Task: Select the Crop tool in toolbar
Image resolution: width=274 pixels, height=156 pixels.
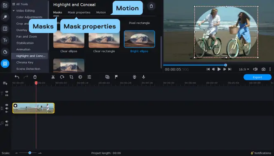Action: pos(71,77)
